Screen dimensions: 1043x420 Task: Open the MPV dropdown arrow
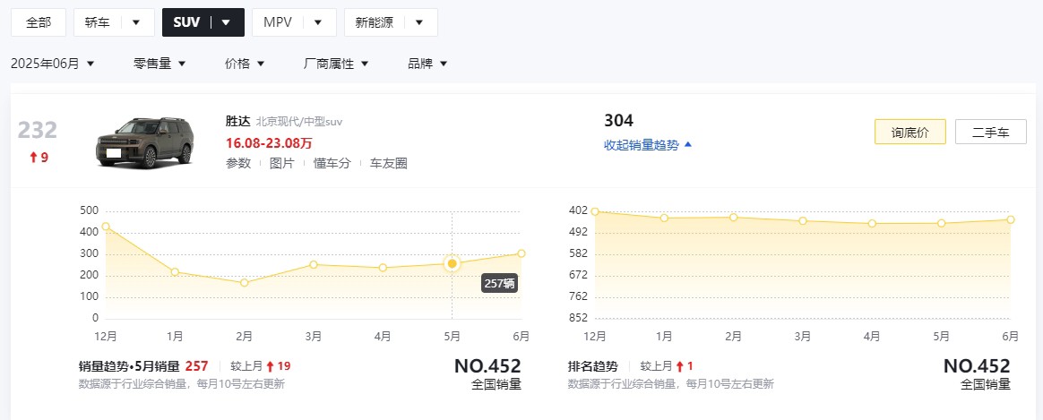tap(318, 22)
